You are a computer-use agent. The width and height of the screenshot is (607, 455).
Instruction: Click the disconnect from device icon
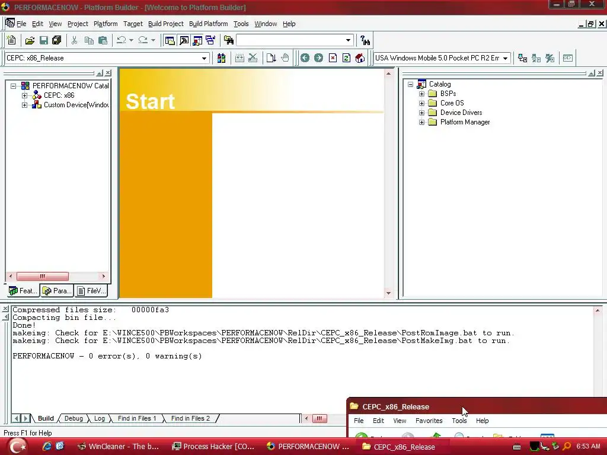pos(536,58)
